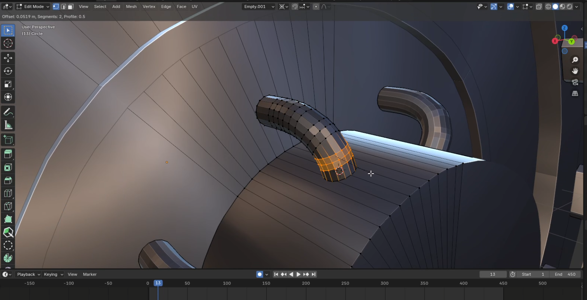Open the Edge menu
The image size is (587, 300).
tap(166, 7)
